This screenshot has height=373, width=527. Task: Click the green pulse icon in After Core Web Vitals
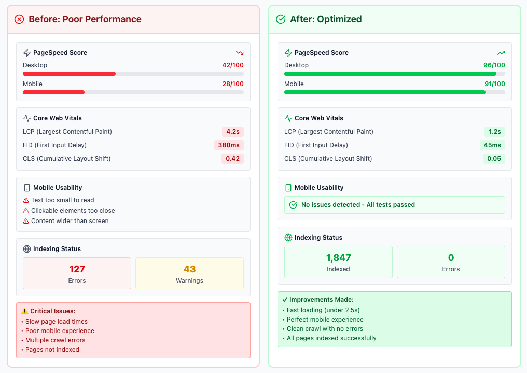click(x=288, y=118)
